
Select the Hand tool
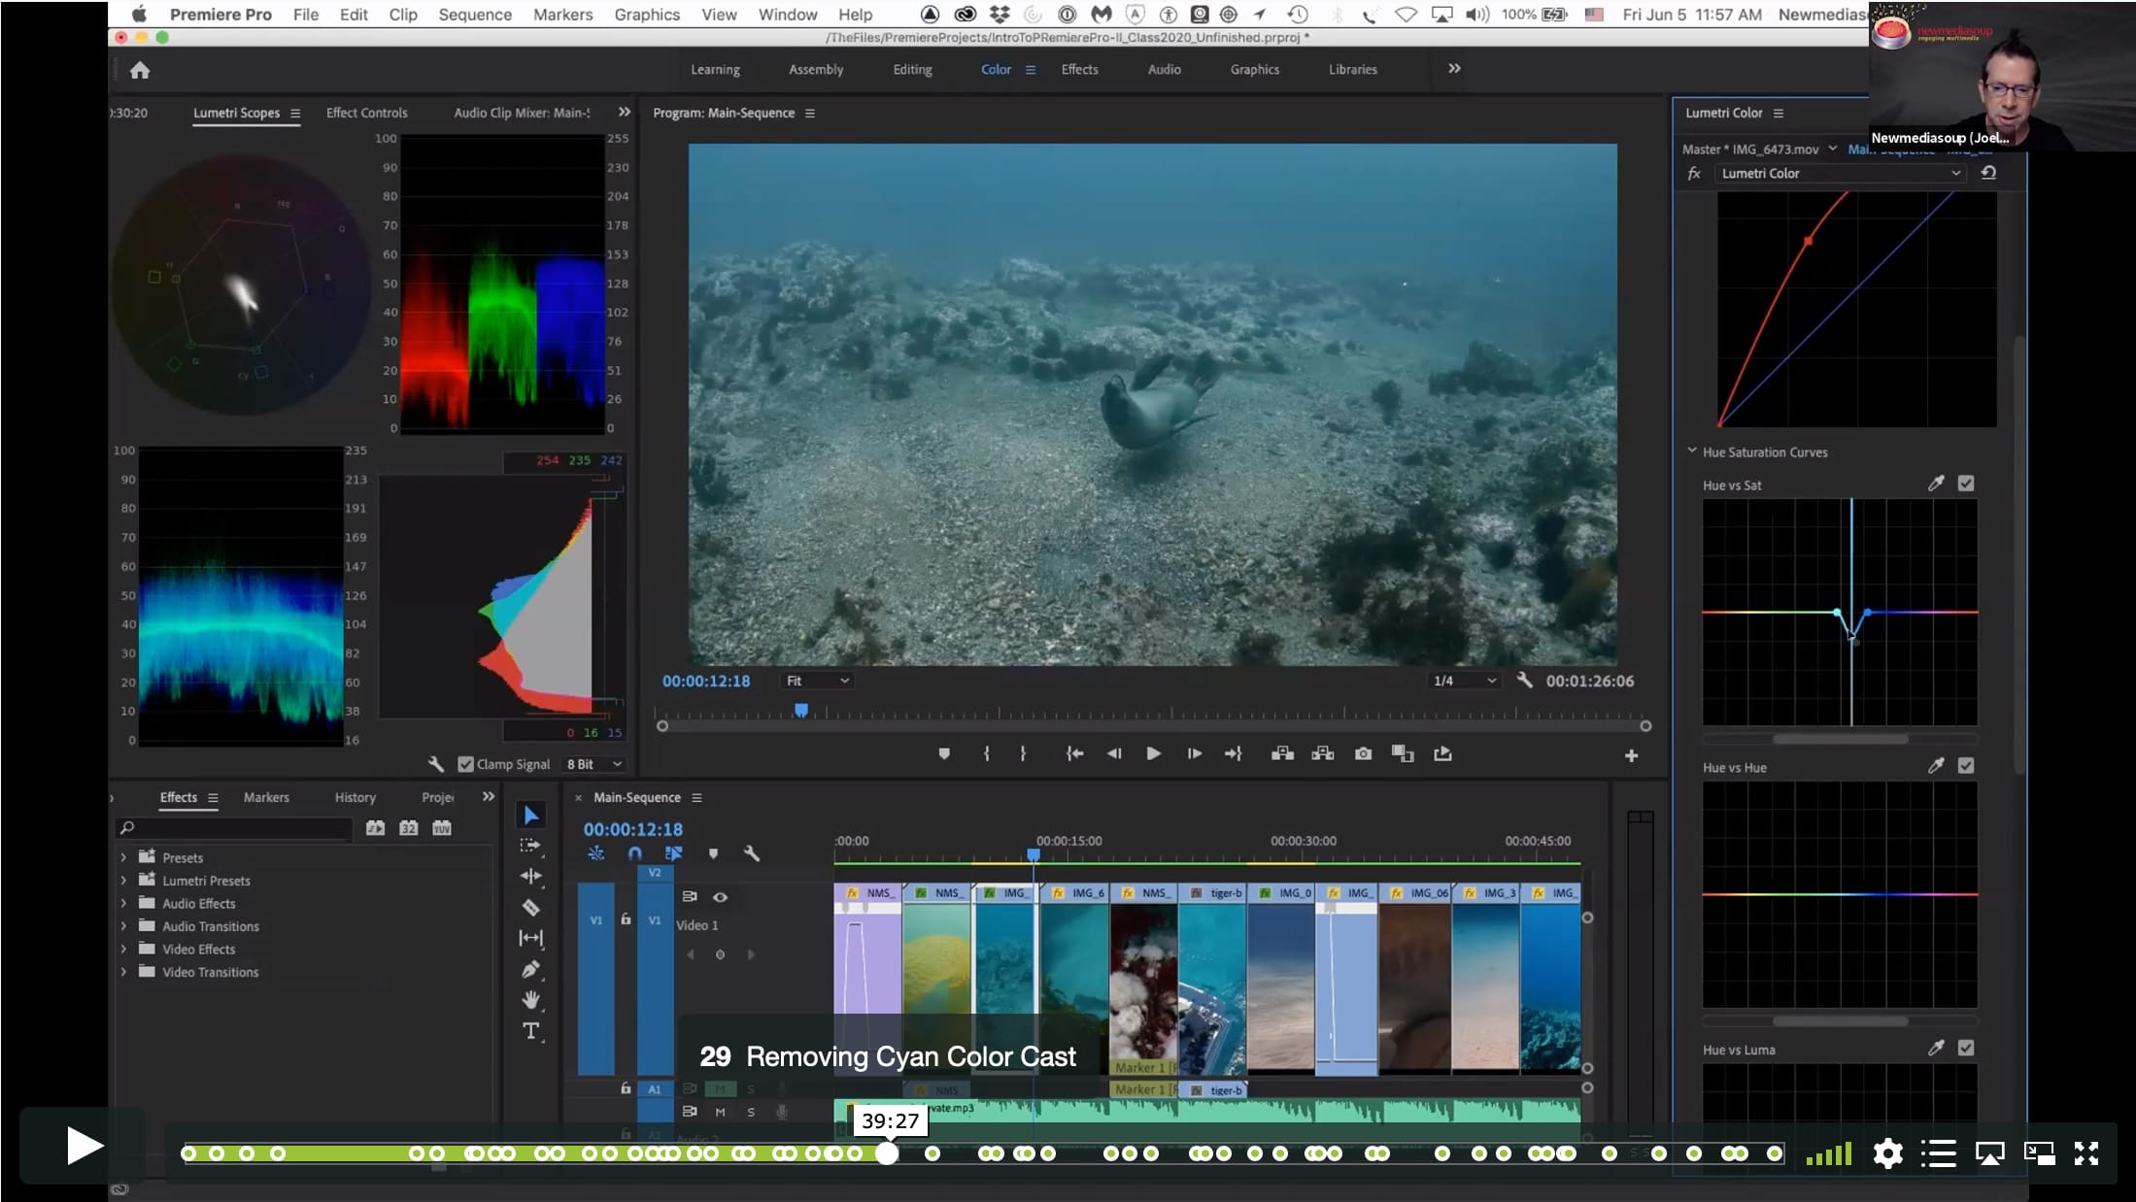[x=530, y=1000]
